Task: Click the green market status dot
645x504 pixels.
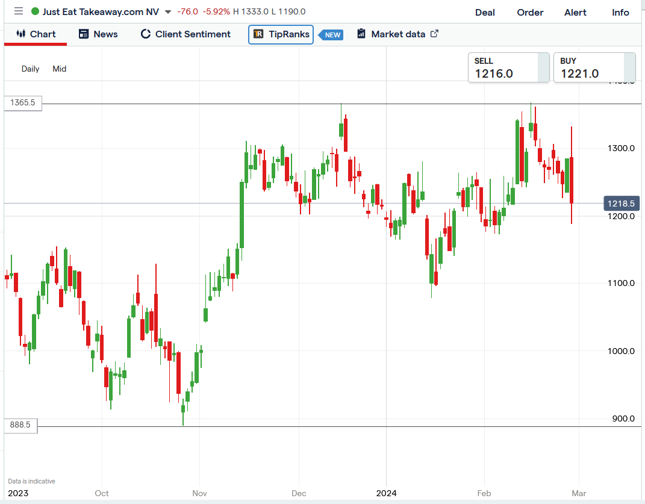Action: click(36, 11)
